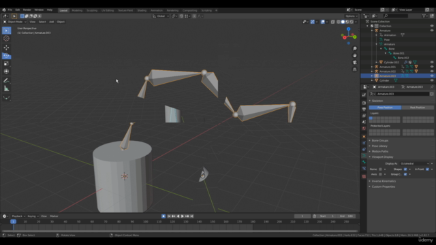Pick the Transform tool
Viewport: 436px width, 245px height.
point(6,71)
